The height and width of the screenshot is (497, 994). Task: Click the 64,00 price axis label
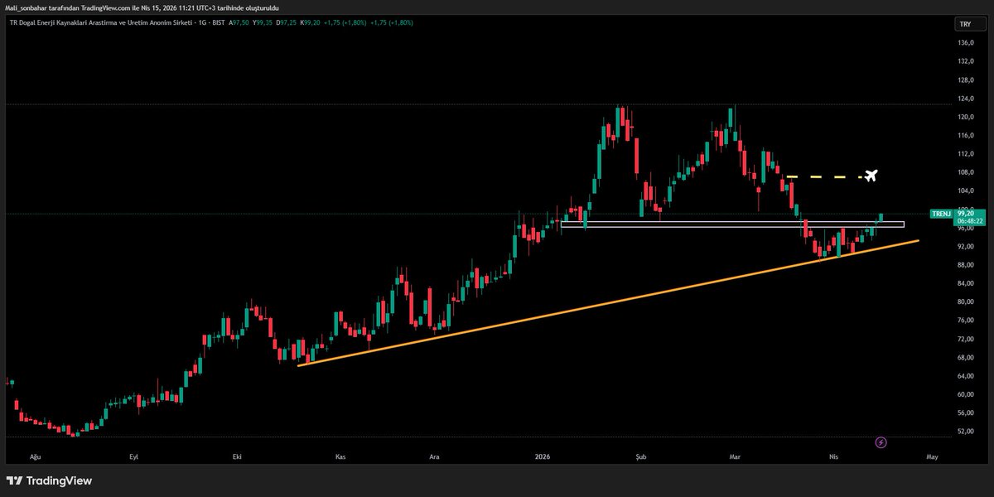tap(965, 376)
